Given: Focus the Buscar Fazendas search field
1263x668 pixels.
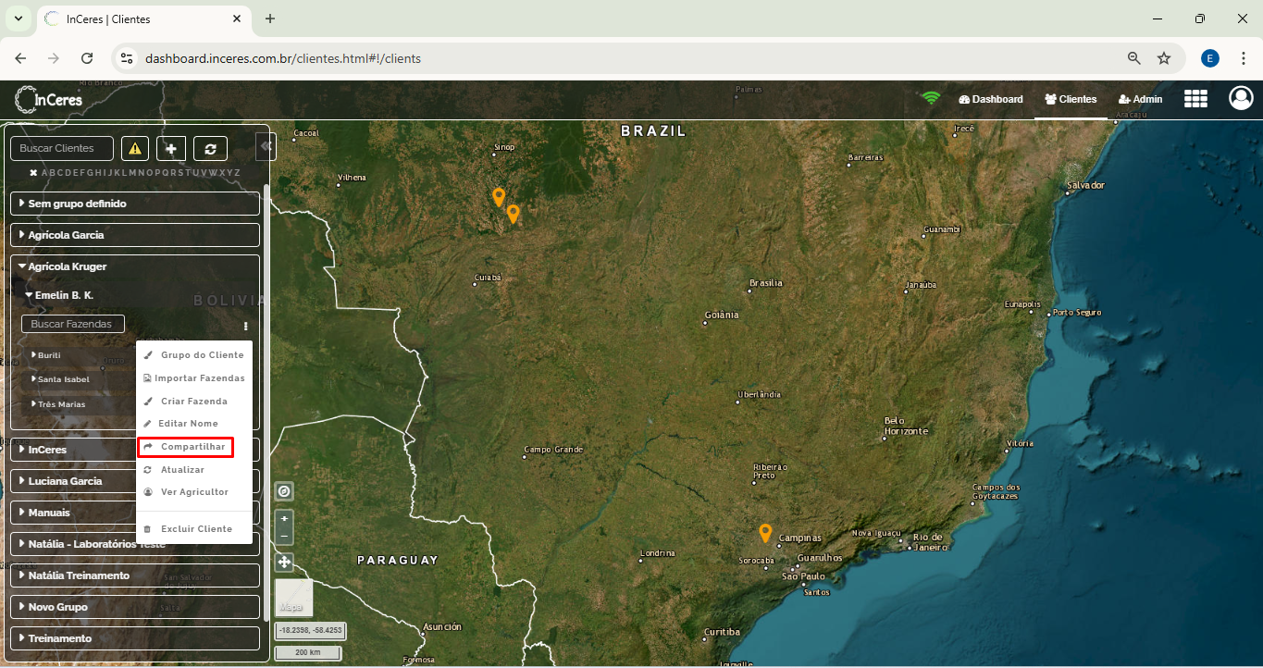Looking at the screenshot, I should click(73, 324).
